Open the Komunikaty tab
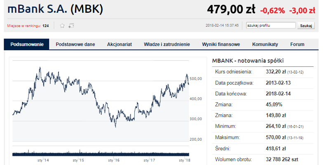 tap(265, 44)
